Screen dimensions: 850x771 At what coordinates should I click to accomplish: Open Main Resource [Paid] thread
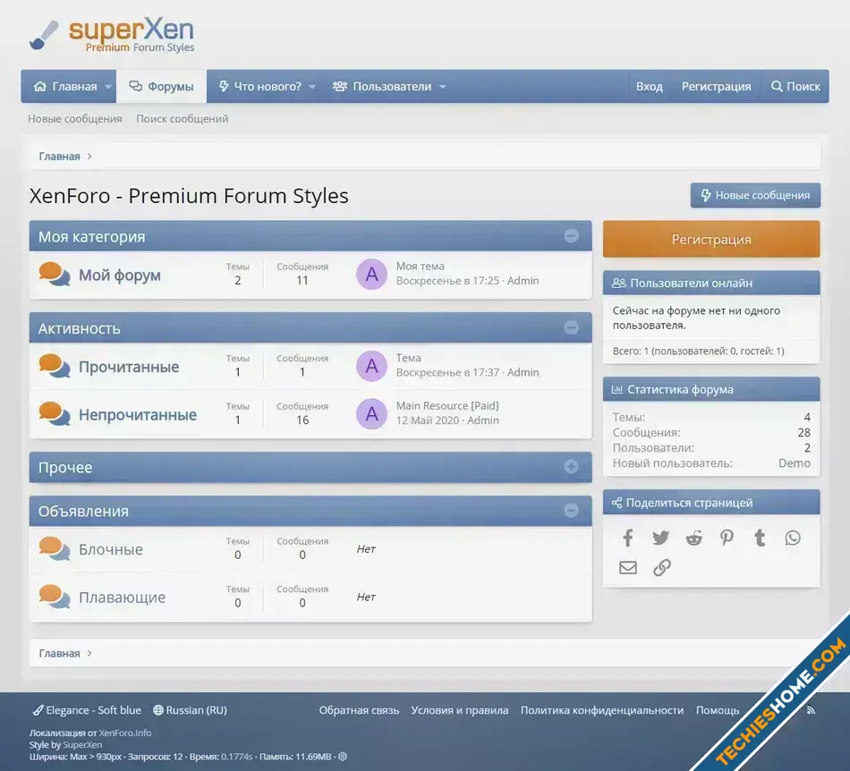tap(447, 405)
